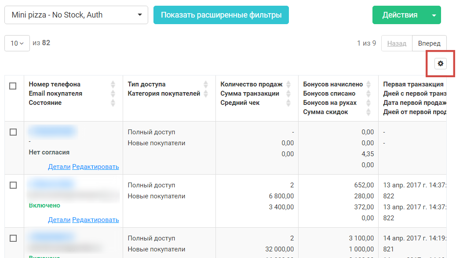Image resolution: width=456 pixels, height=258 pixels.
Task: Open Детали link for first customer
Action: click(59, 167)
